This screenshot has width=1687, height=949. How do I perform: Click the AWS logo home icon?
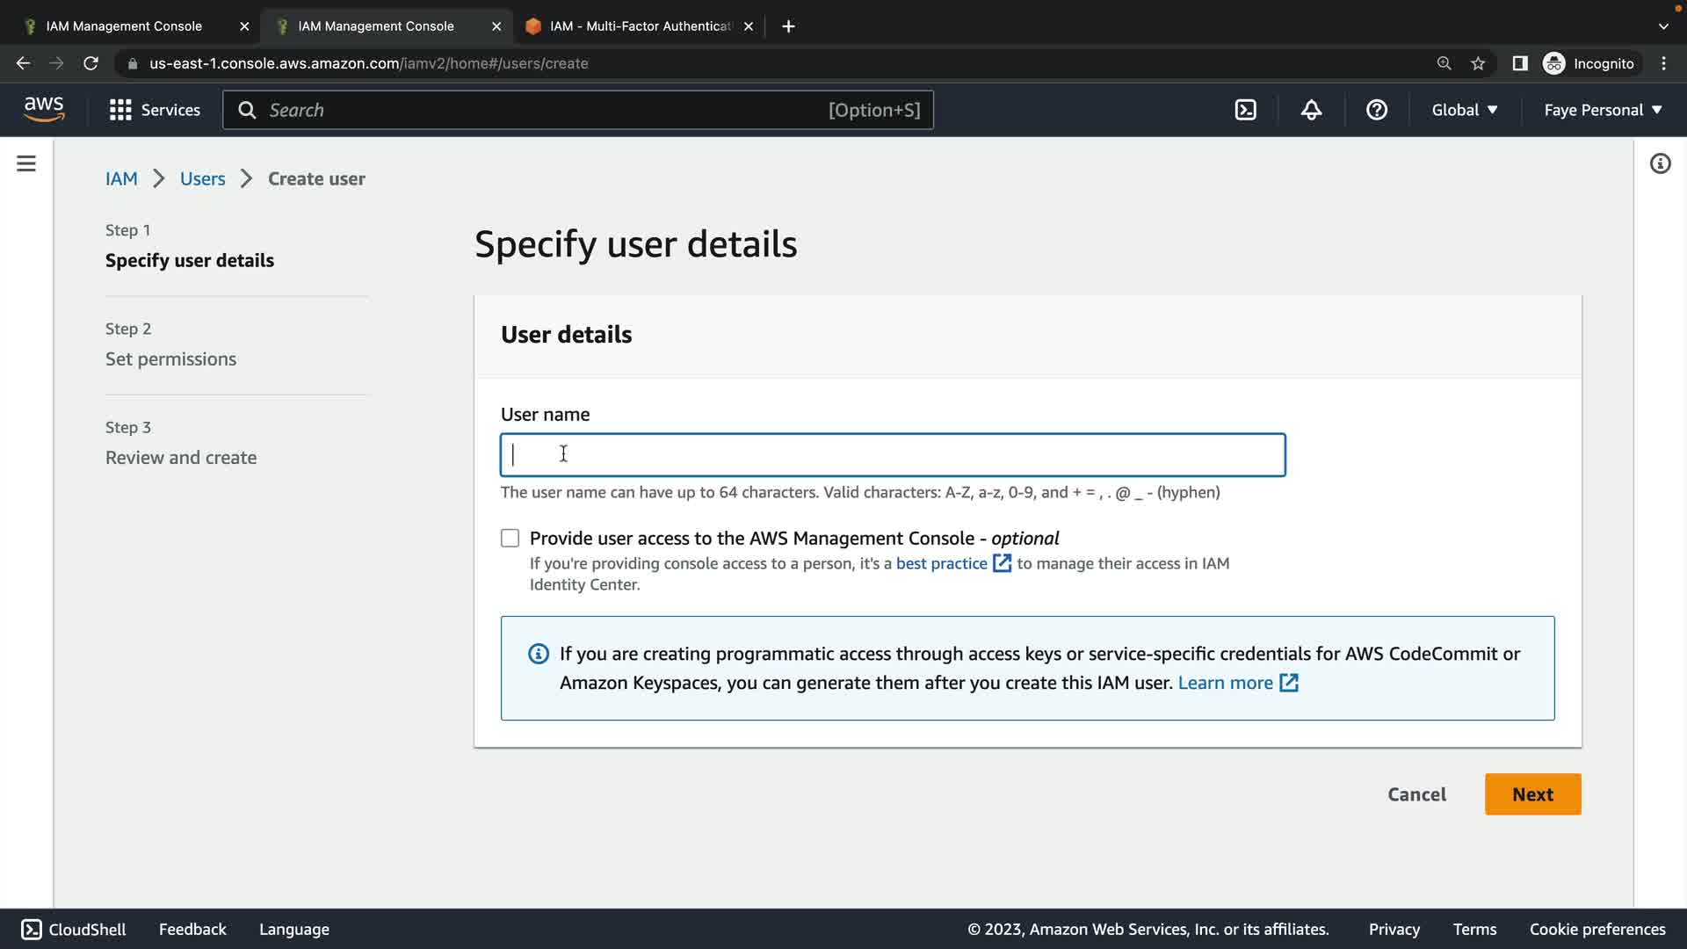click(44, 109)
